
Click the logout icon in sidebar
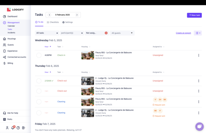24,128
